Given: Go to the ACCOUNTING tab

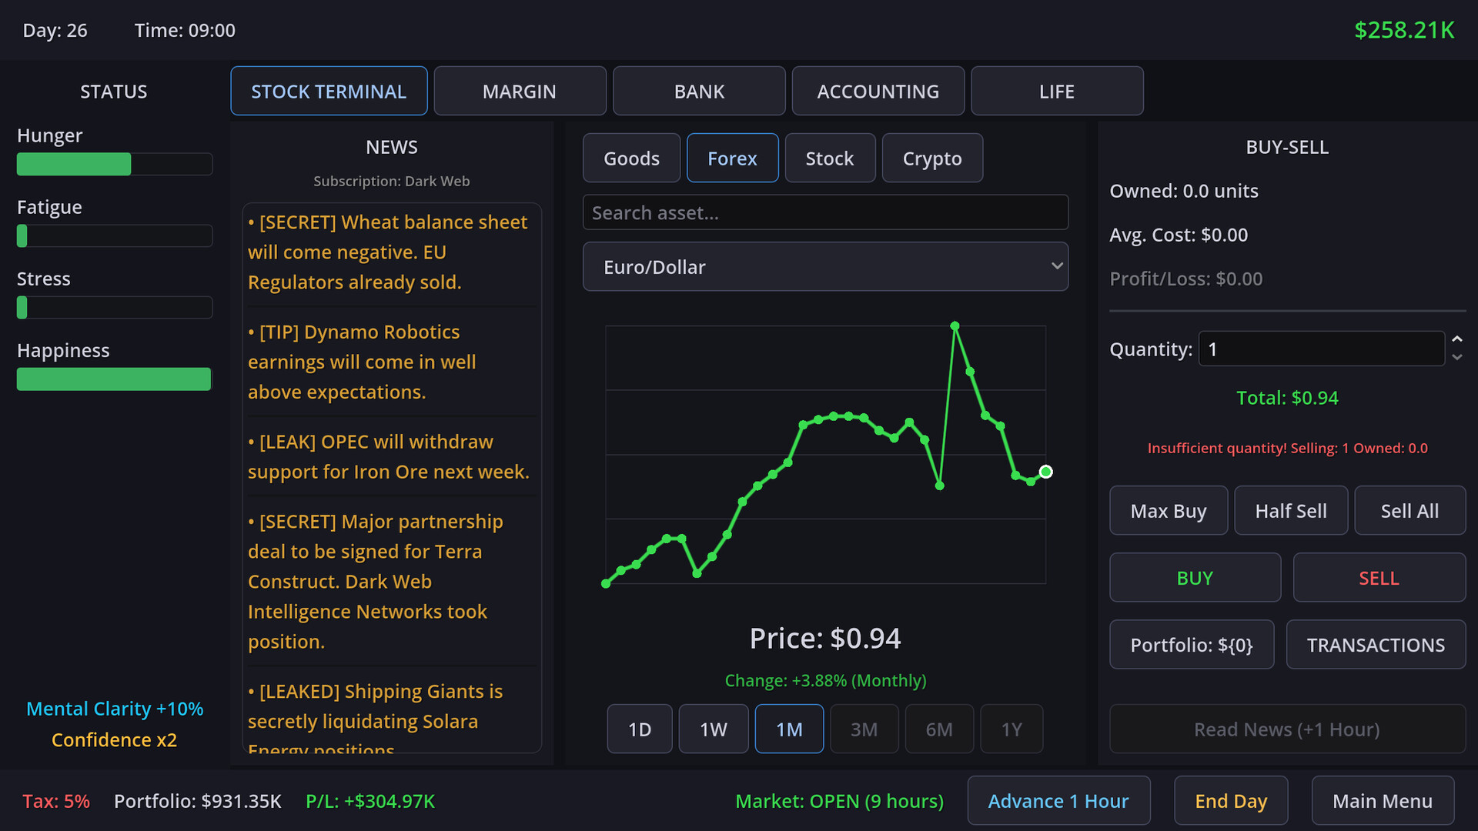Looking at the screenshot, I should tap(878, 92).
